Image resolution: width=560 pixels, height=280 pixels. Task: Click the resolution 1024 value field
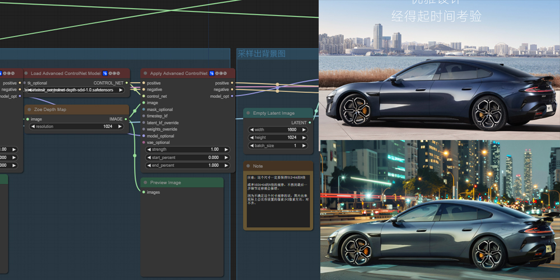tap(76, 127)
